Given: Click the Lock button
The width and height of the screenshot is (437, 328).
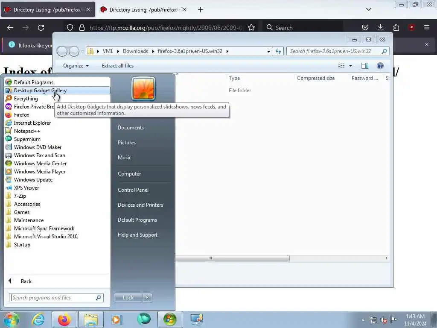Looking at the screenshot, I should click(x=128, y=298).
